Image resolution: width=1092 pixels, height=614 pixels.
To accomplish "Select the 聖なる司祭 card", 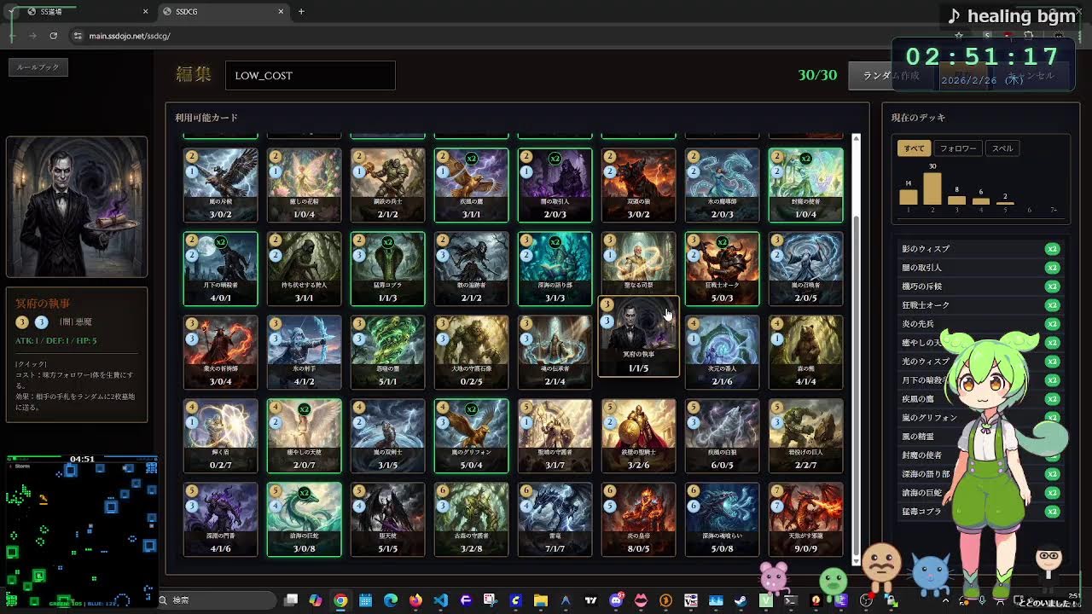I will coord(638,263).
